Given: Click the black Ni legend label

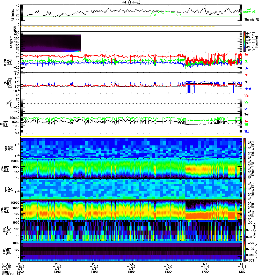Looking at the screenshot, I should click(x=246, y=82).
